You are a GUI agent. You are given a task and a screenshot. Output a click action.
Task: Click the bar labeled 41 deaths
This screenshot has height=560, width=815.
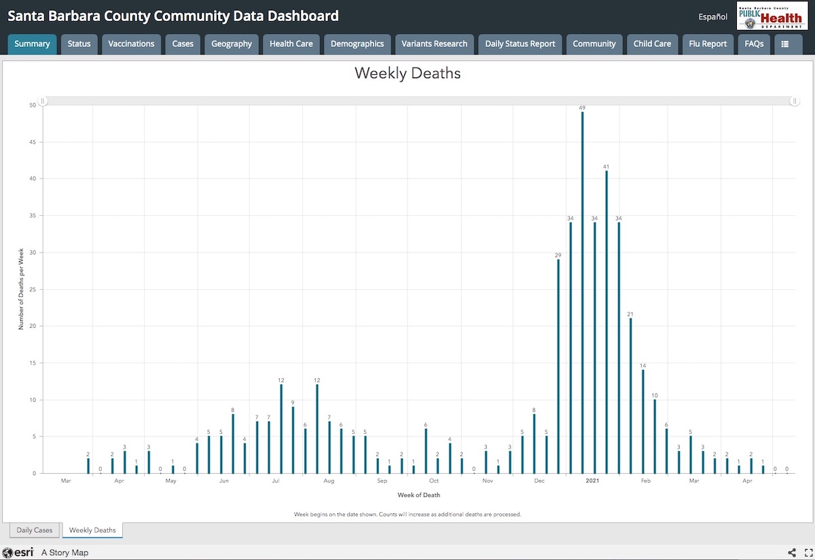tap(606, 322)
